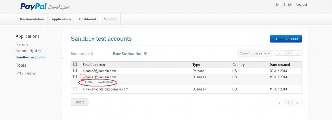
Task: Click the Enter Sandbox site link
Action: [127, 54]
